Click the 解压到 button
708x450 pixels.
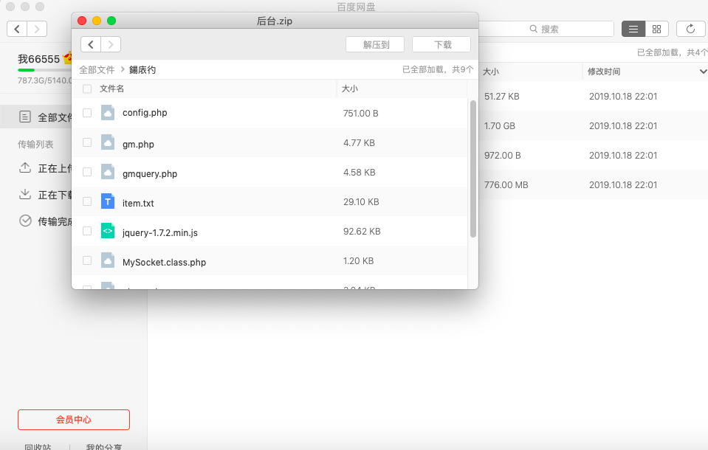point(375,44)
